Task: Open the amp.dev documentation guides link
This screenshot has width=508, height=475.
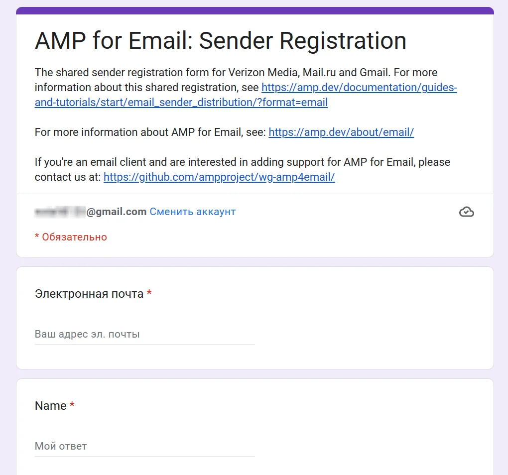Action: (x=359, y=88)
